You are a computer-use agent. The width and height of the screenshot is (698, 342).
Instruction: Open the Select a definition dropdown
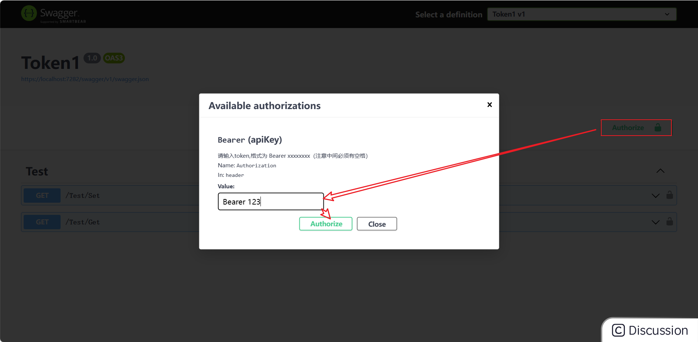[x=582, y=14]
